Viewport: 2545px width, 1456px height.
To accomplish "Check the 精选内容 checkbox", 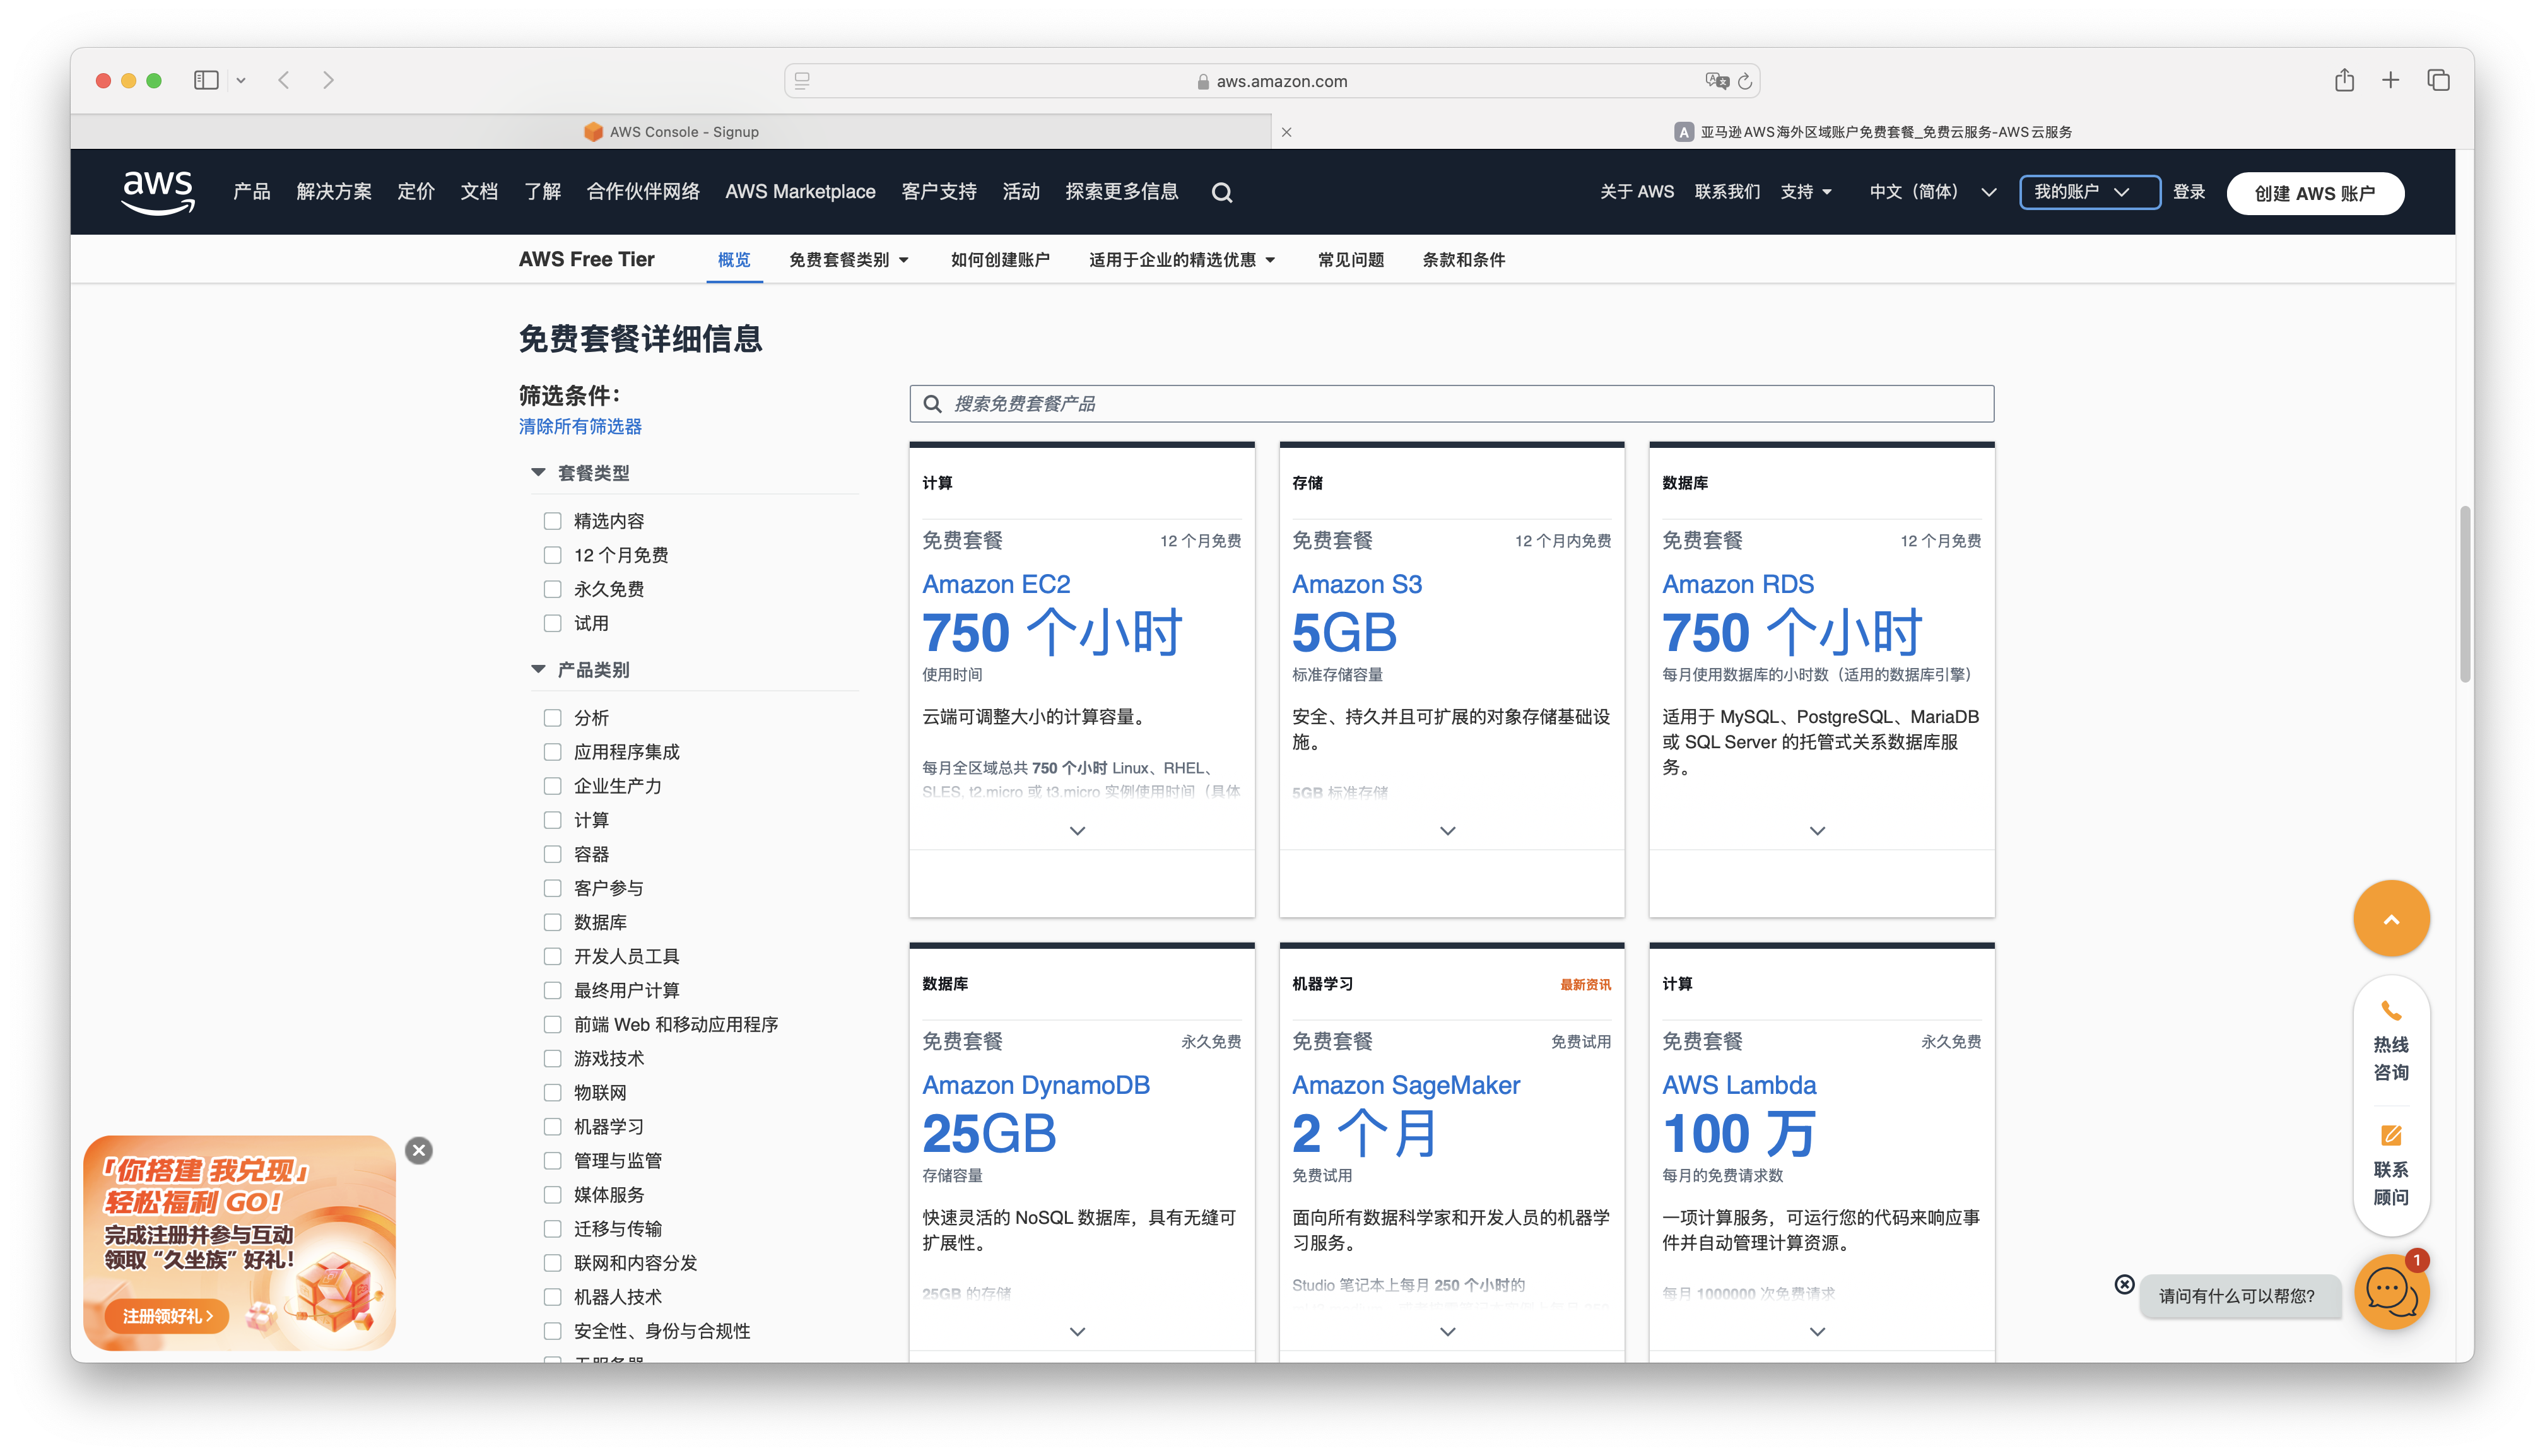I will 552,521.
